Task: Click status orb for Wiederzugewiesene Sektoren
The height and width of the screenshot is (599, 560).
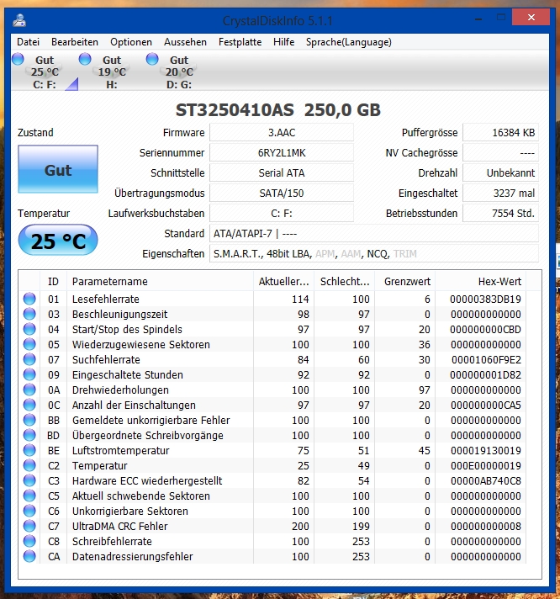Action: click(x=29, y=344)
